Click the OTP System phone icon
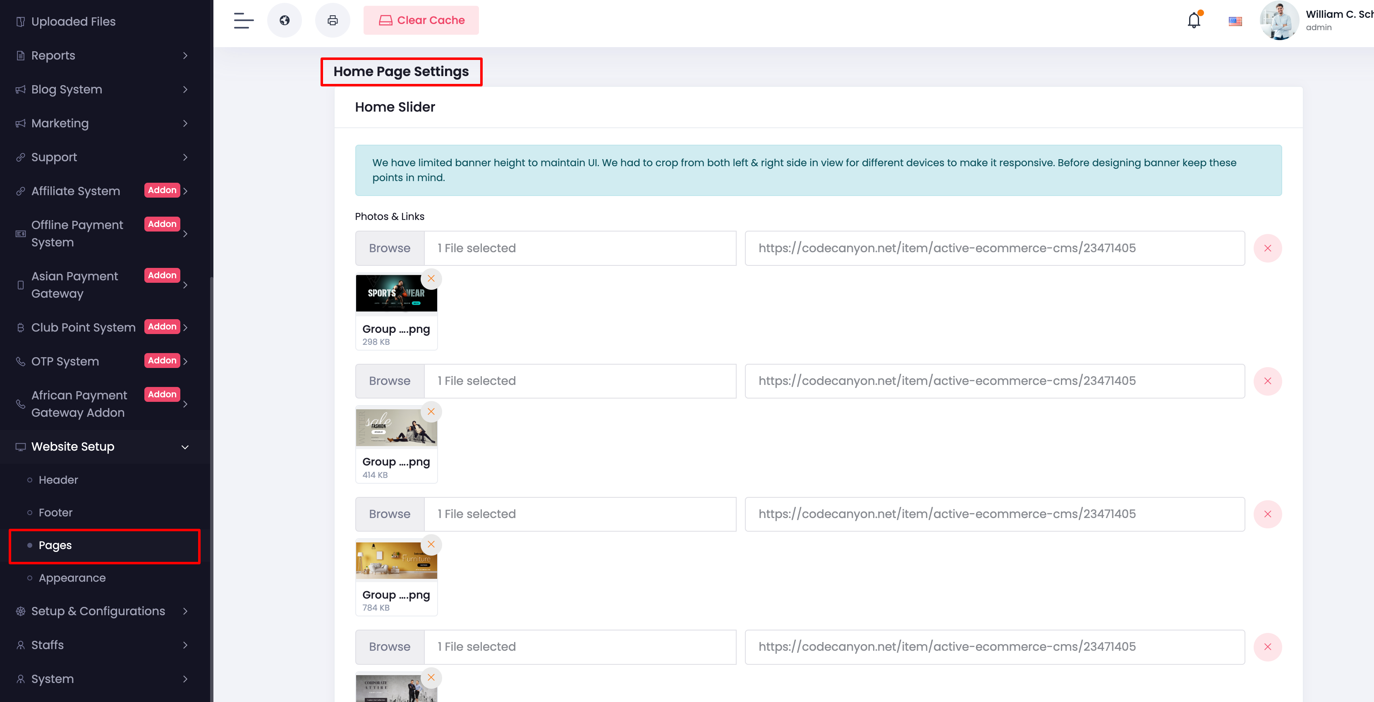 20,361
